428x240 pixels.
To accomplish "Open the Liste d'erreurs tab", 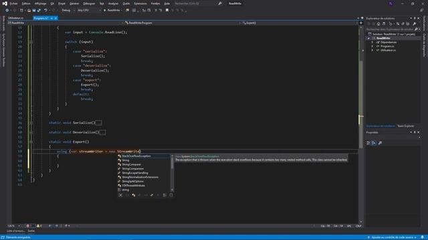I will (x=16, y=231).
